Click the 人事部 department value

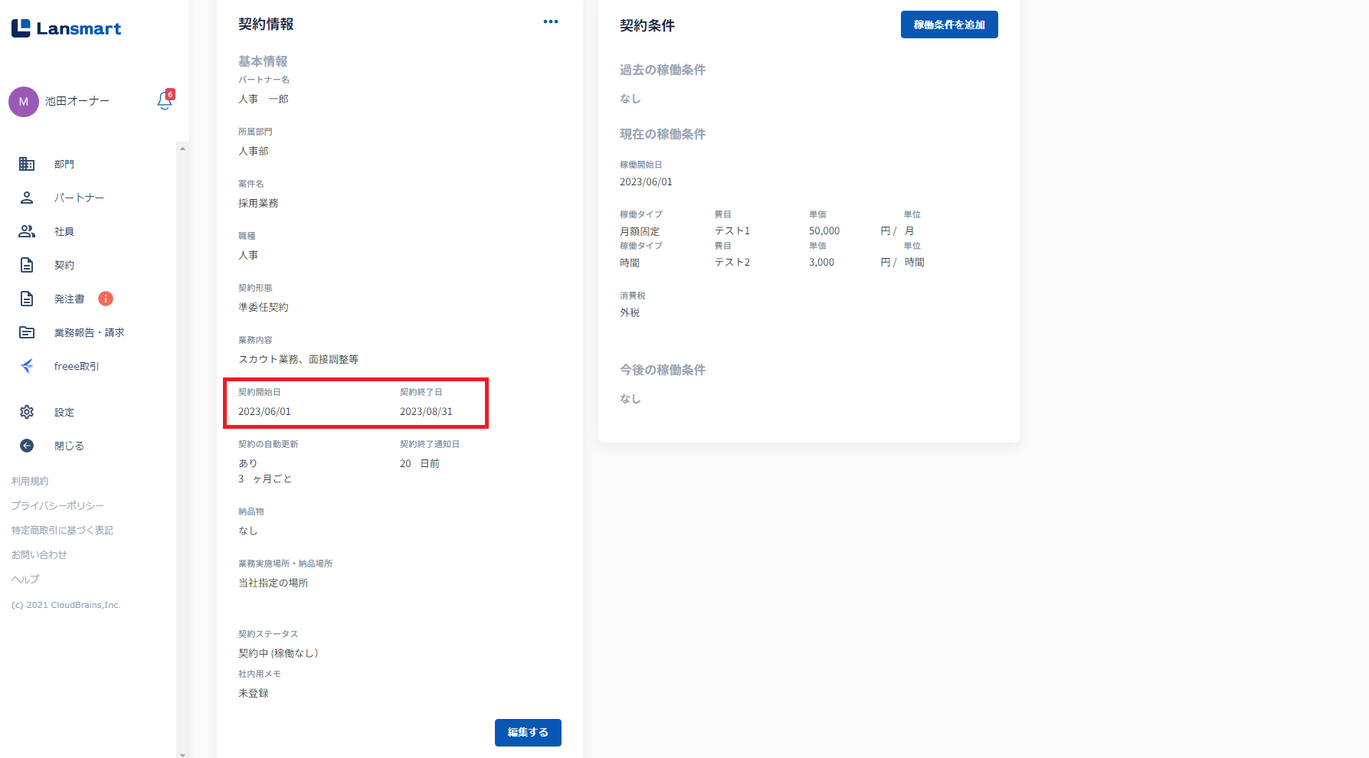point(254,151)
